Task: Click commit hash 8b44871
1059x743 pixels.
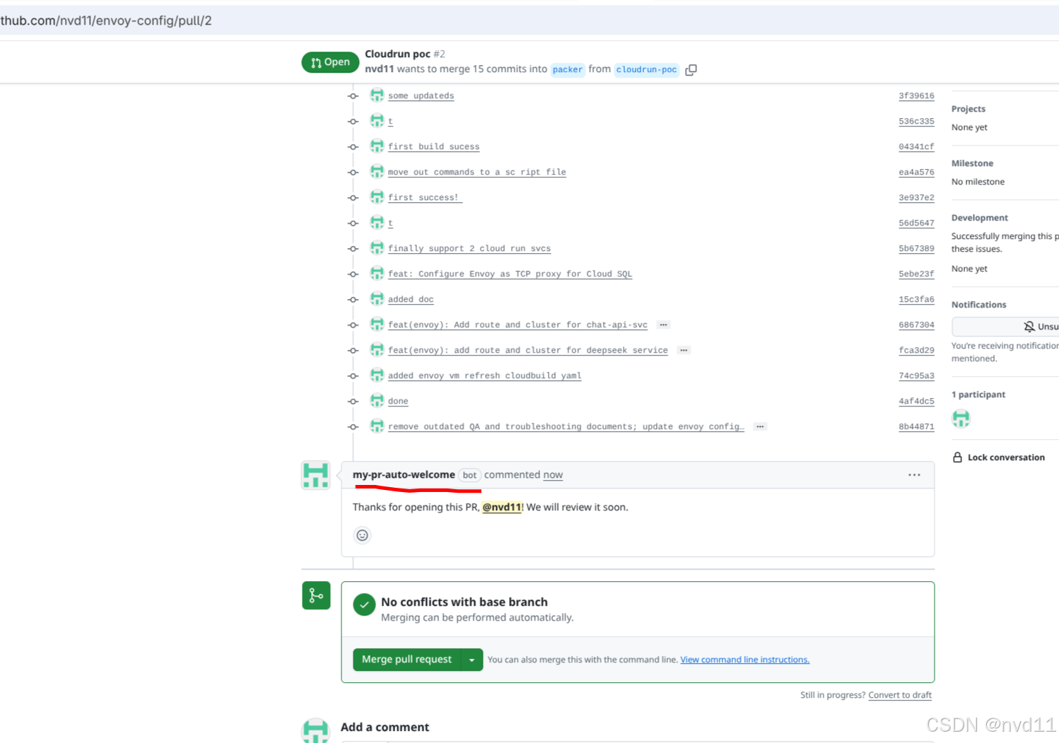Action: (x=916, y=427)
